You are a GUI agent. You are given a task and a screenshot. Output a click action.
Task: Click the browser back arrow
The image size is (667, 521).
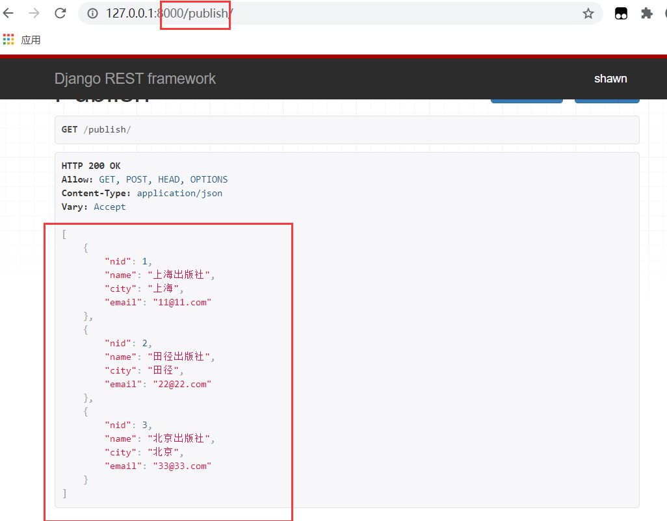8,13
